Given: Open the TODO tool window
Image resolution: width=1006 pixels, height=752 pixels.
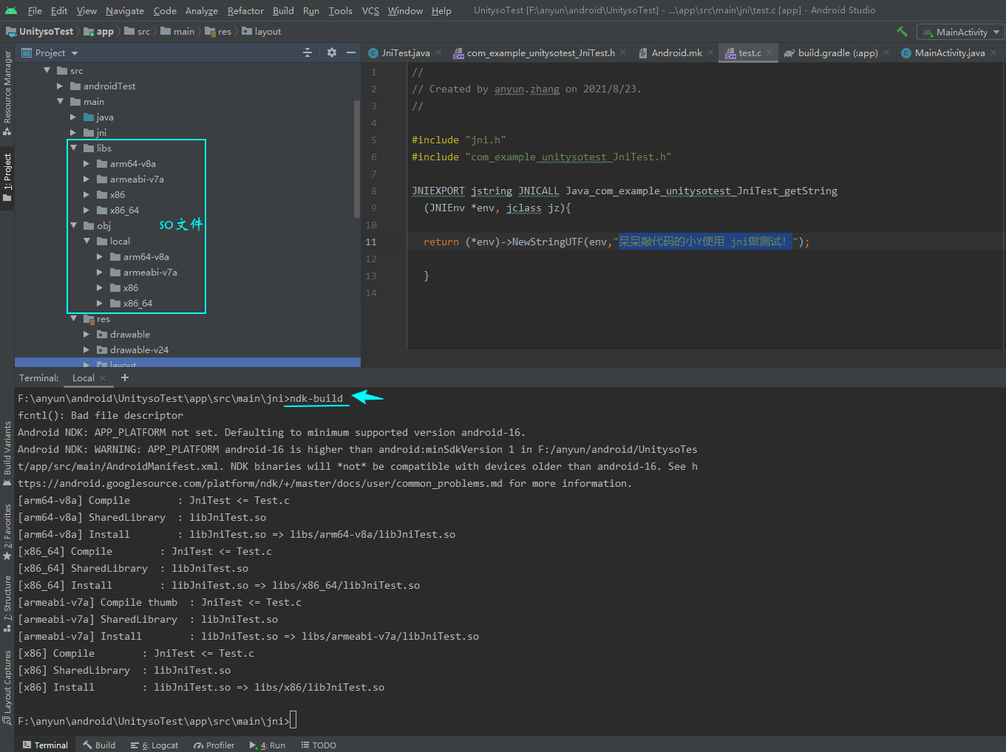Looking at the screenshot, I should point(319,745).
